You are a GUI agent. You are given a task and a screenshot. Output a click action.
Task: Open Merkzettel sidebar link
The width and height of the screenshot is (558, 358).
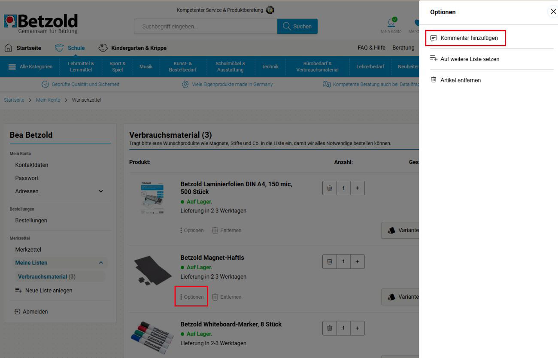pos(28,249)
